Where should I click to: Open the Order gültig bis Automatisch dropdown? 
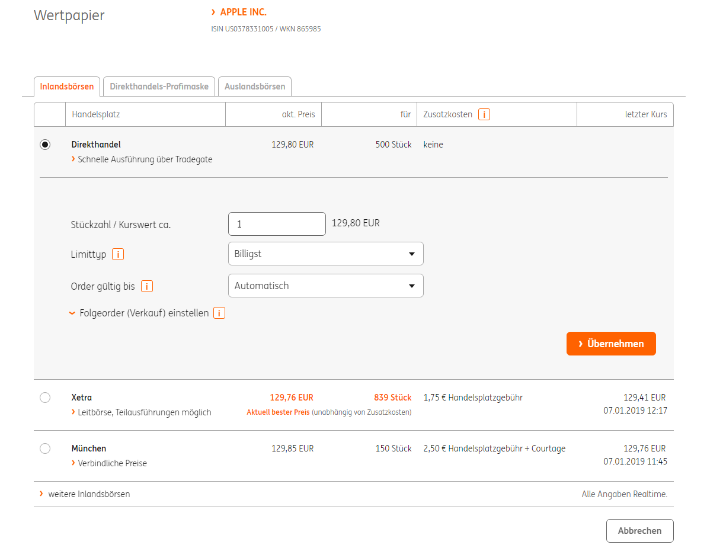coord(325,286)
